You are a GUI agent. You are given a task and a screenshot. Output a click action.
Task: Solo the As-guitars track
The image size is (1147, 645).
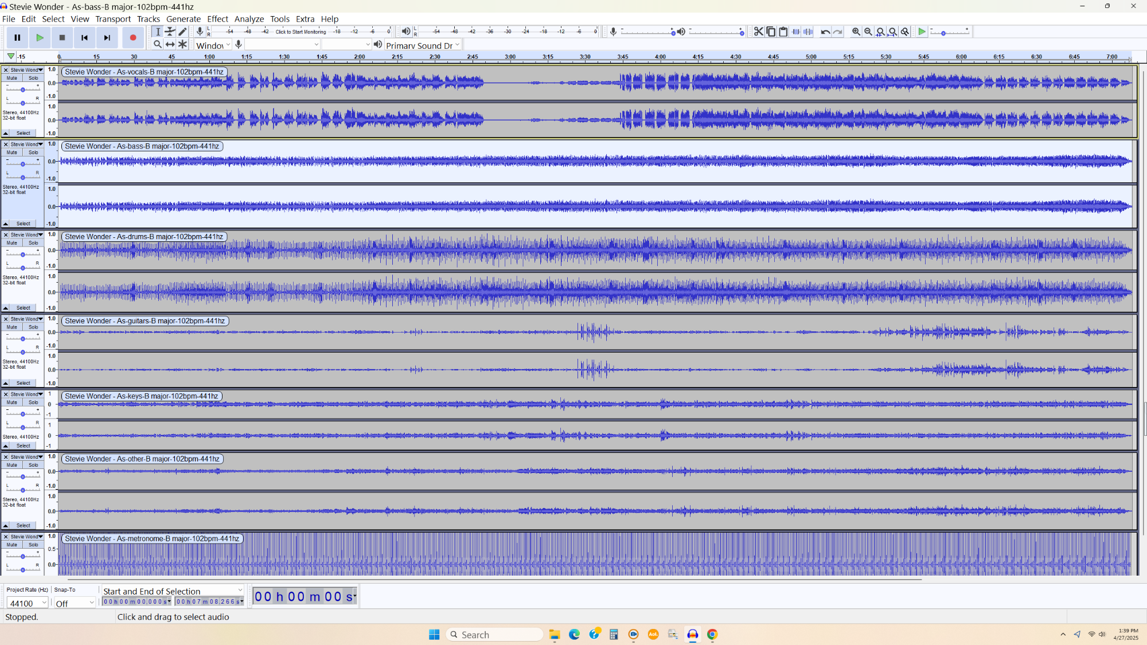coord(34,327)
